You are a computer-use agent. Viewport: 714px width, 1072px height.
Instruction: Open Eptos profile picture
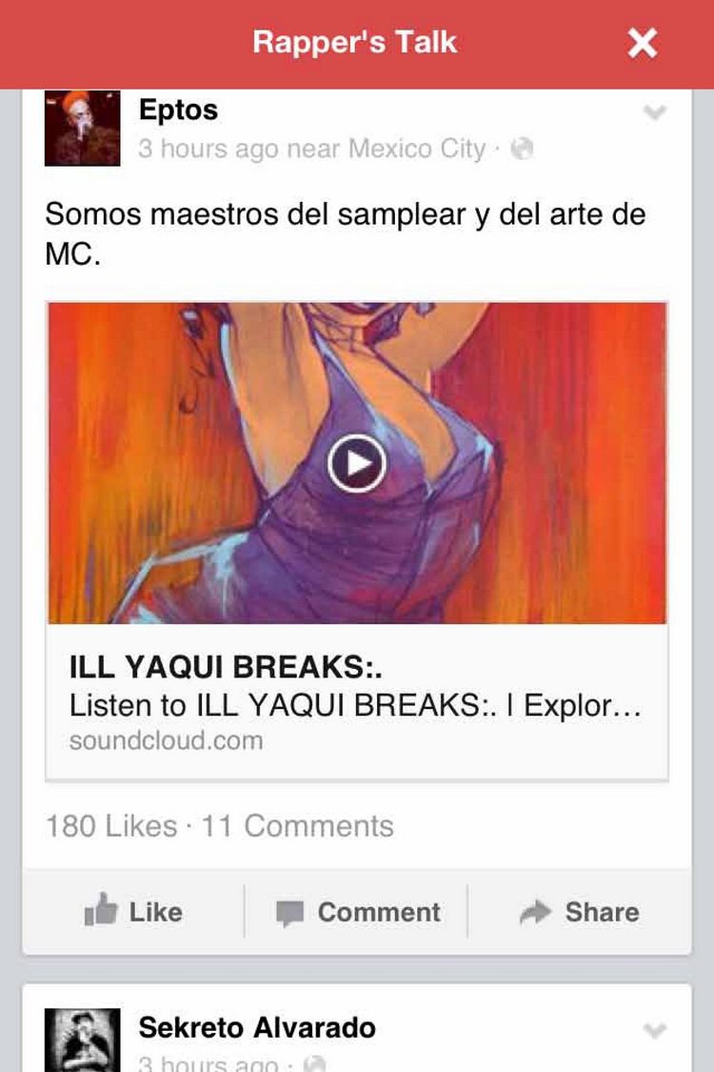click(82, 128)
